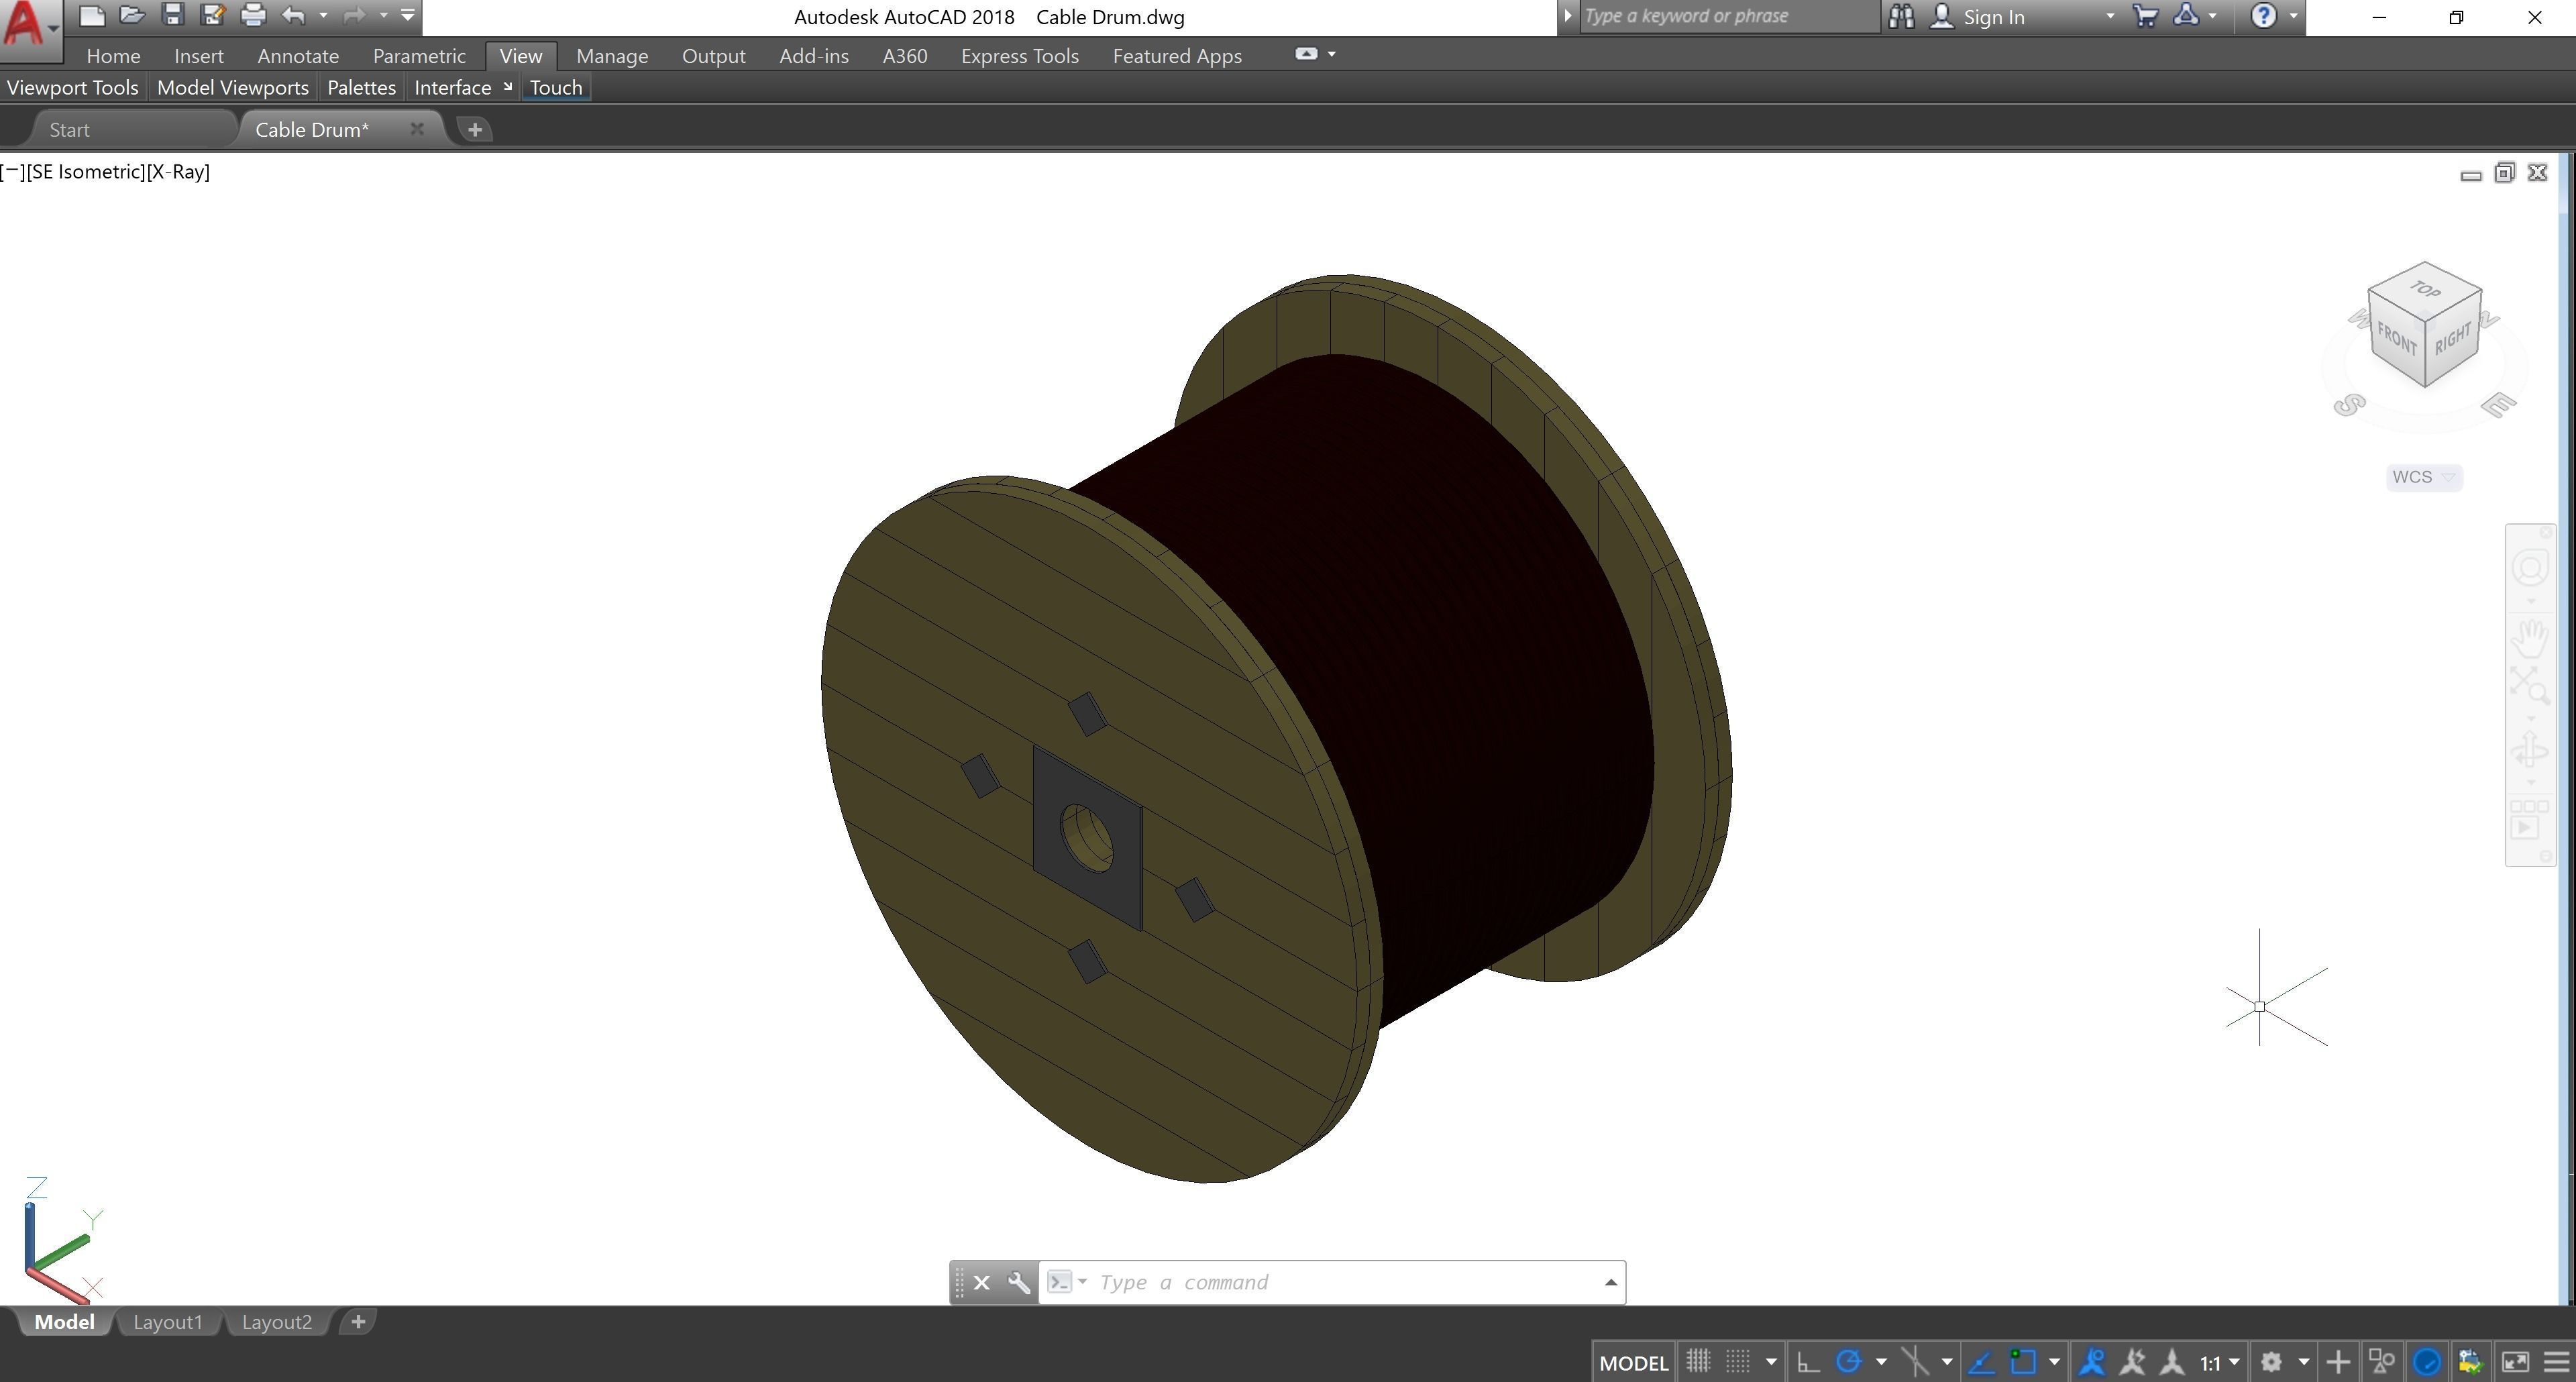Open the Sign In dropdown arrow
Screen dimensions: 2576x1382
(x=2110, y=16)
